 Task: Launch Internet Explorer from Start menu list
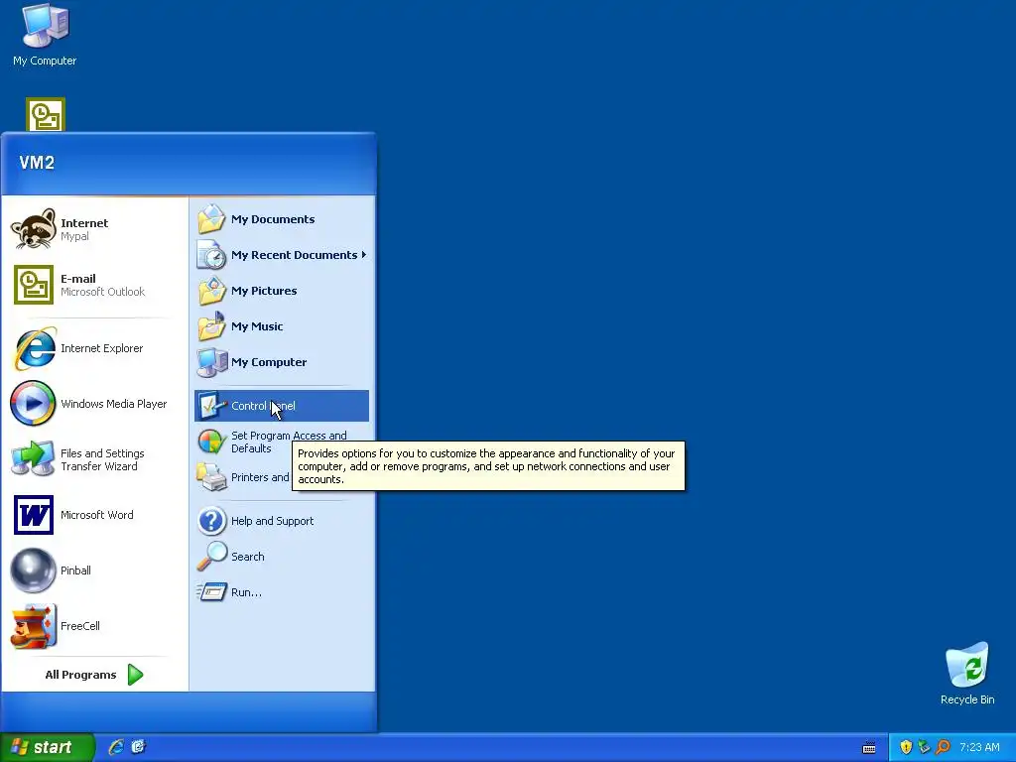[x=94, y=348]
